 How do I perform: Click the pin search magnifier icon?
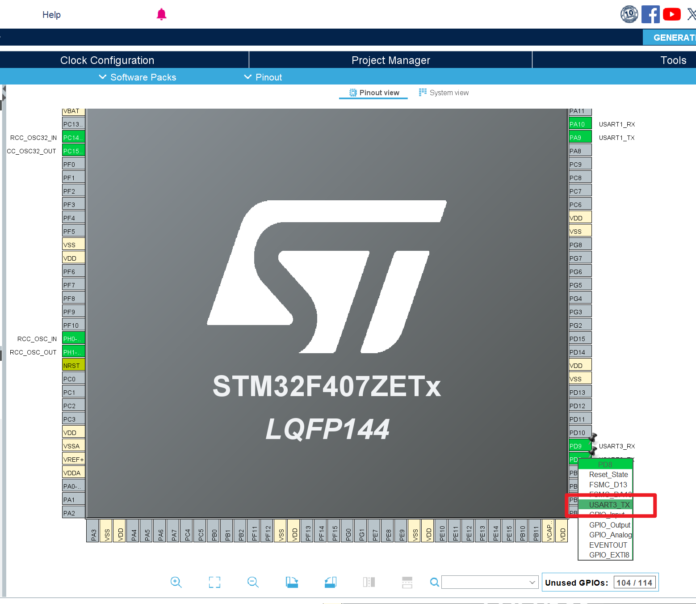434,582
